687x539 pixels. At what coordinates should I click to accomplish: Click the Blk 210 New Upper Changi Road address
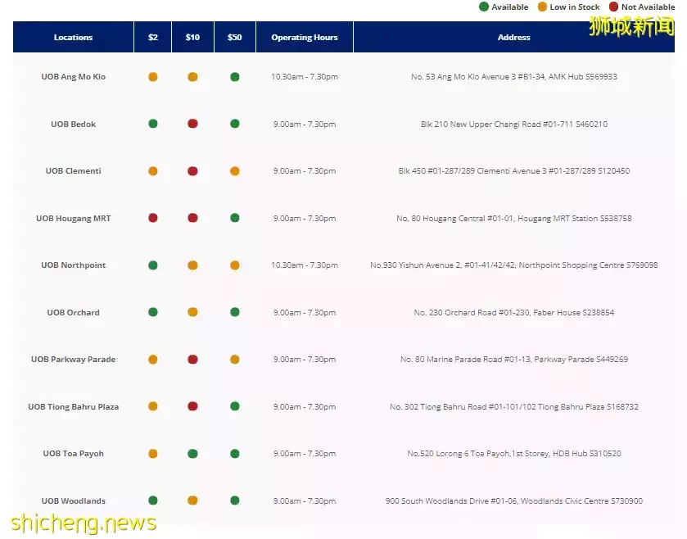(x=514, y=124)
